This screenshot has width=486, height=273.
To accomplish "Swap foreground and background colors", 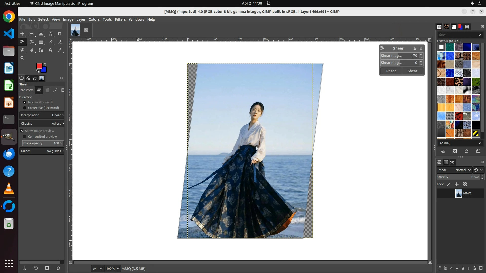I will 45,64.
